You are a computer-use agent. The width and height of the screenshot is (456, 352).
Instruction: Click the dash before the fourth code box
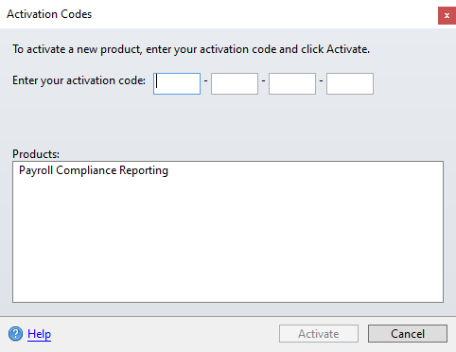[321, 81]
